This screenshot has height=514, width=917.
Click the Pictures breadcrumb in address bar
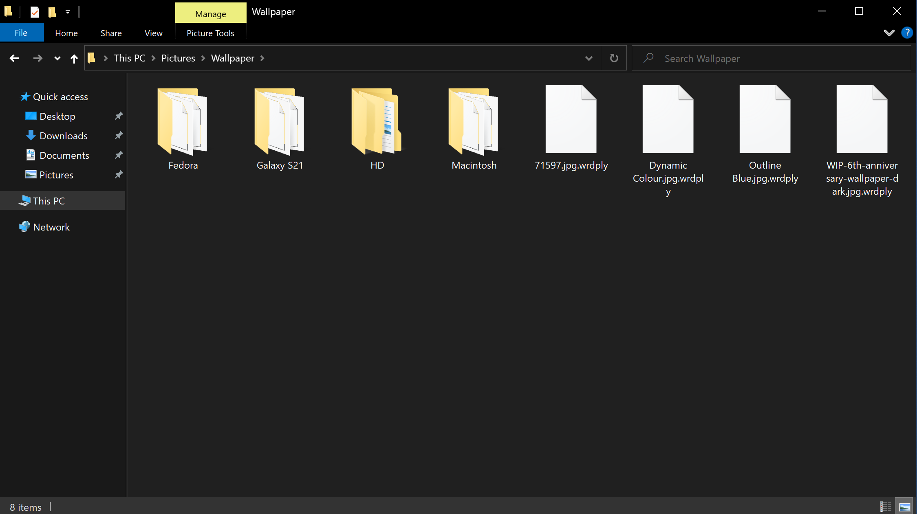(178, 58)
